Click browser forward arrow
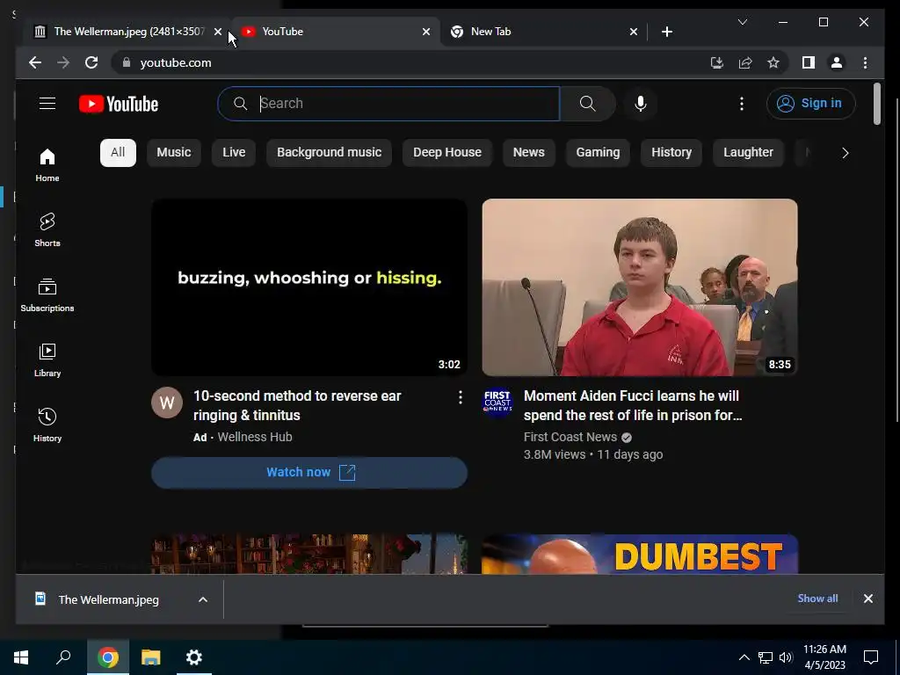The height and width of the screenshot is (675, 900). tap(63, 62)
